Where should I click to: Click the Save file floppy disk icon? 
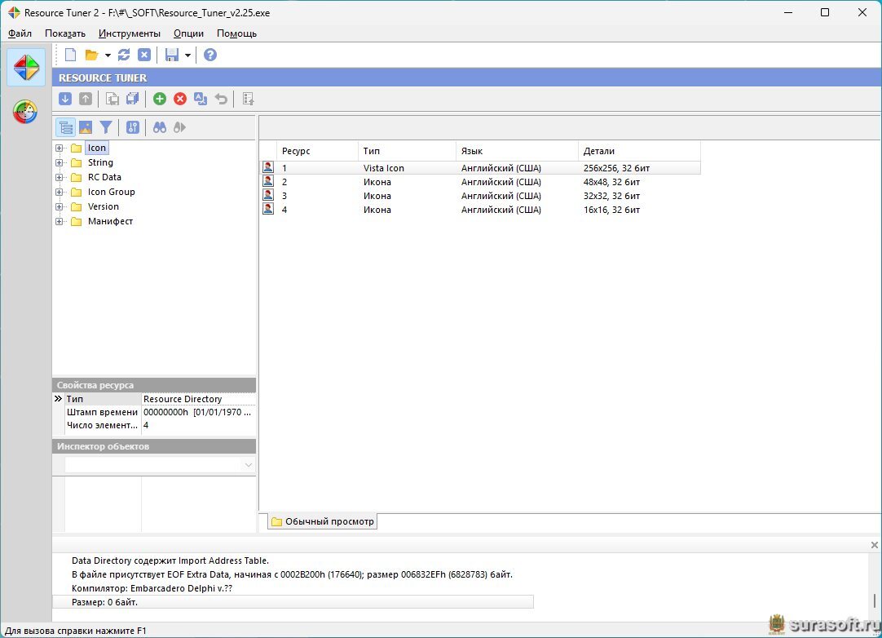pos(171,55)
